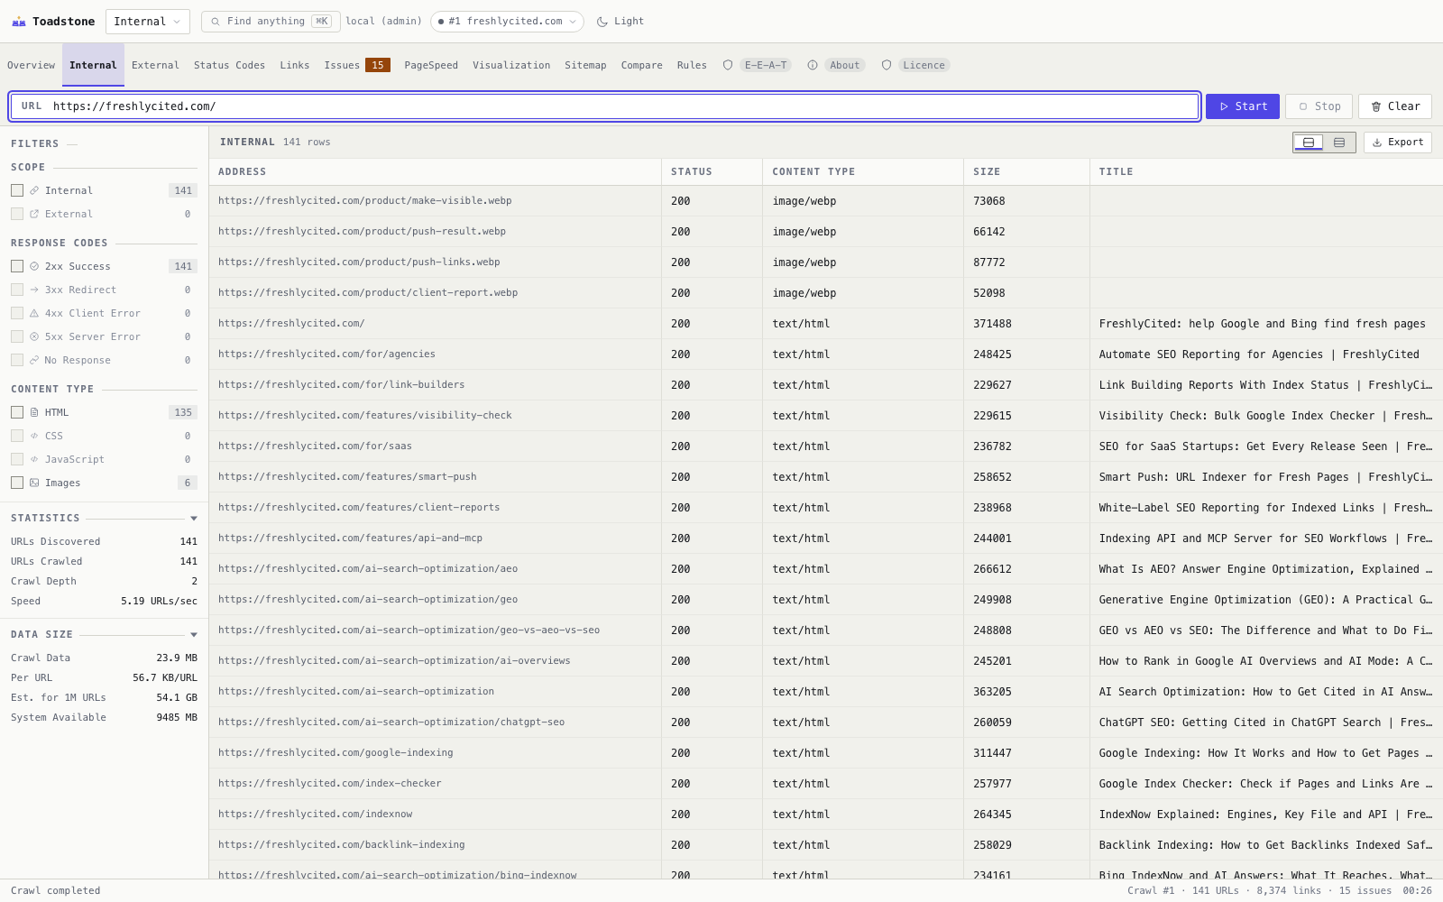Screen dimensions: 1443x902
Task: Click the shield icon beside Licence
Action: (x=887, y=65)
